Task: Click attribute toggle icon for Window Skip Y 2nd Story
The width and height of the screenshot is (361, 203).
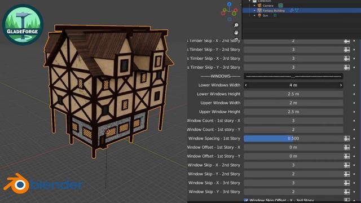Action: pos(347,174)
